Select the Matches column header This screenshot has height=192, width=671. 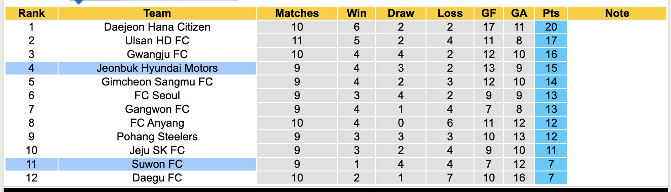click(x=297, y=13)
